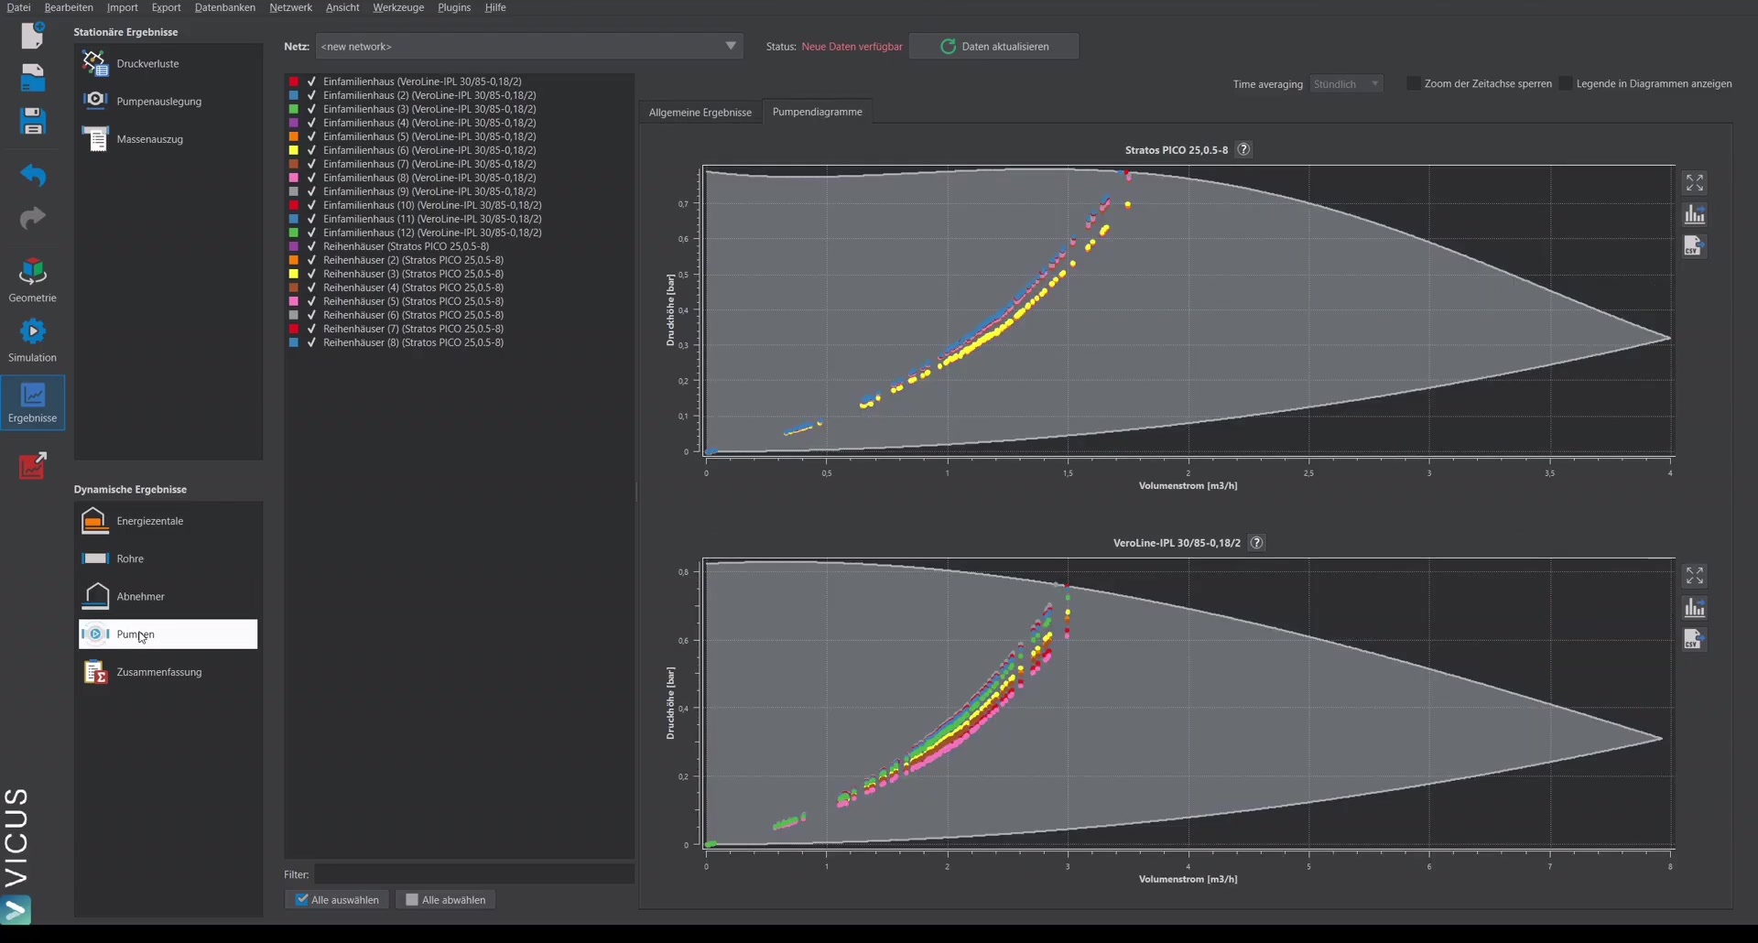Uncheck Einfamilienhaus (12) in the pump list

[311, 233]
